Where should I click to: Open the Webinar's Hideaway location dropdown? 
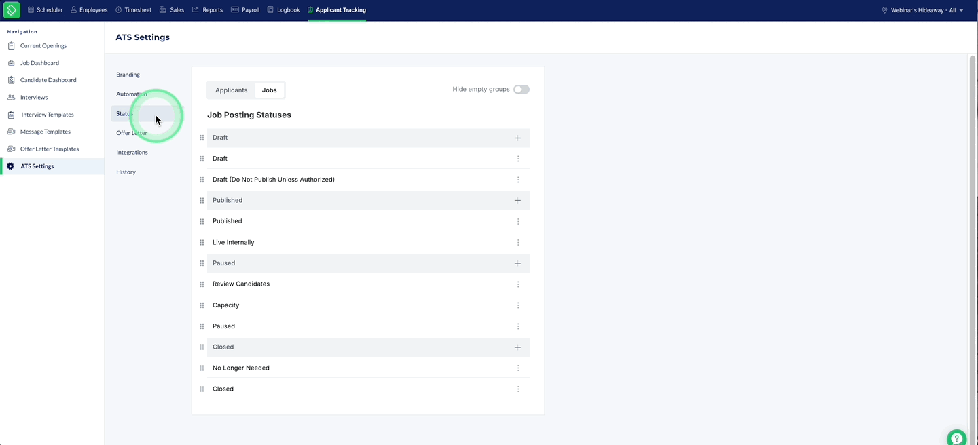tap(922, 10)
